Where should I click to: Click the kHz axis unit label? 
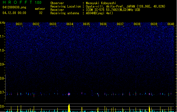(3, 23)
